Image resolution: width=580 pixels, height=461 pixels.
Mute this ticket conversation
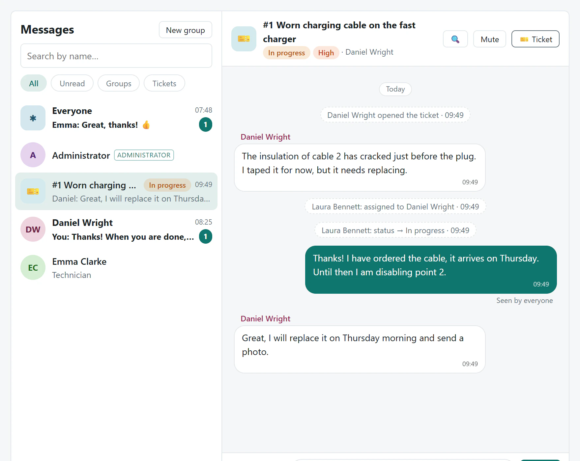(x=490, y=39)
